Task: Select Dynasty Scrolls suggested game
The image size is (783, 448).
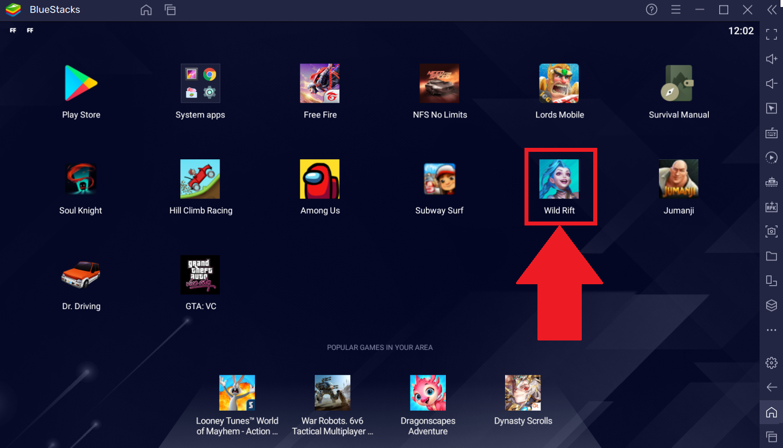Action: tap(523, 393)
